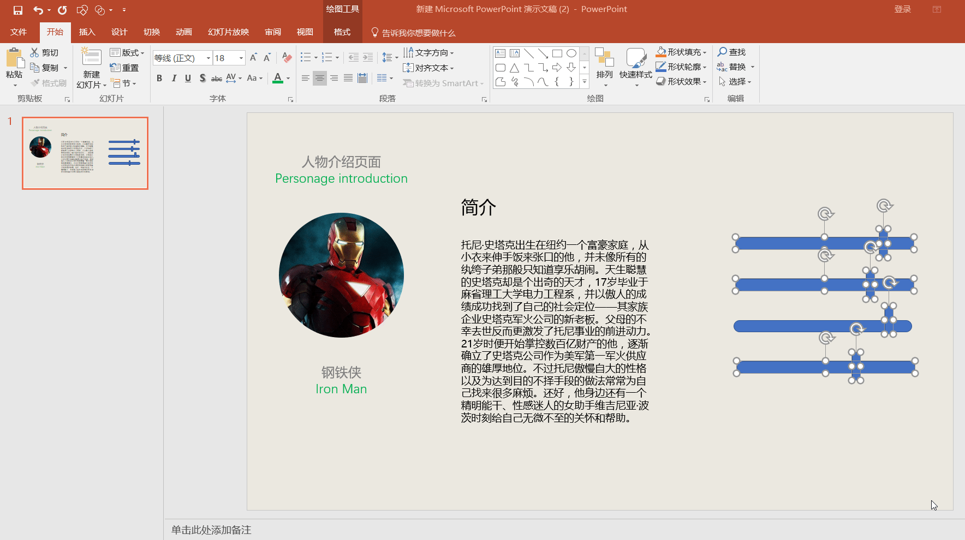Click Convert to SmartArt button
965x540 pixels.
[444, 83]
